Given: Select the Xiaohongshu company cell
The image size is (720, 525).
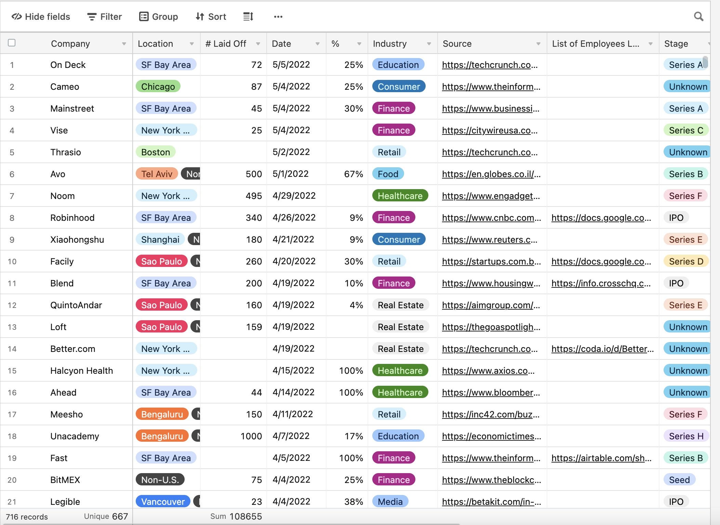Looking at the screenshot, I should click(x=77, y=240).
